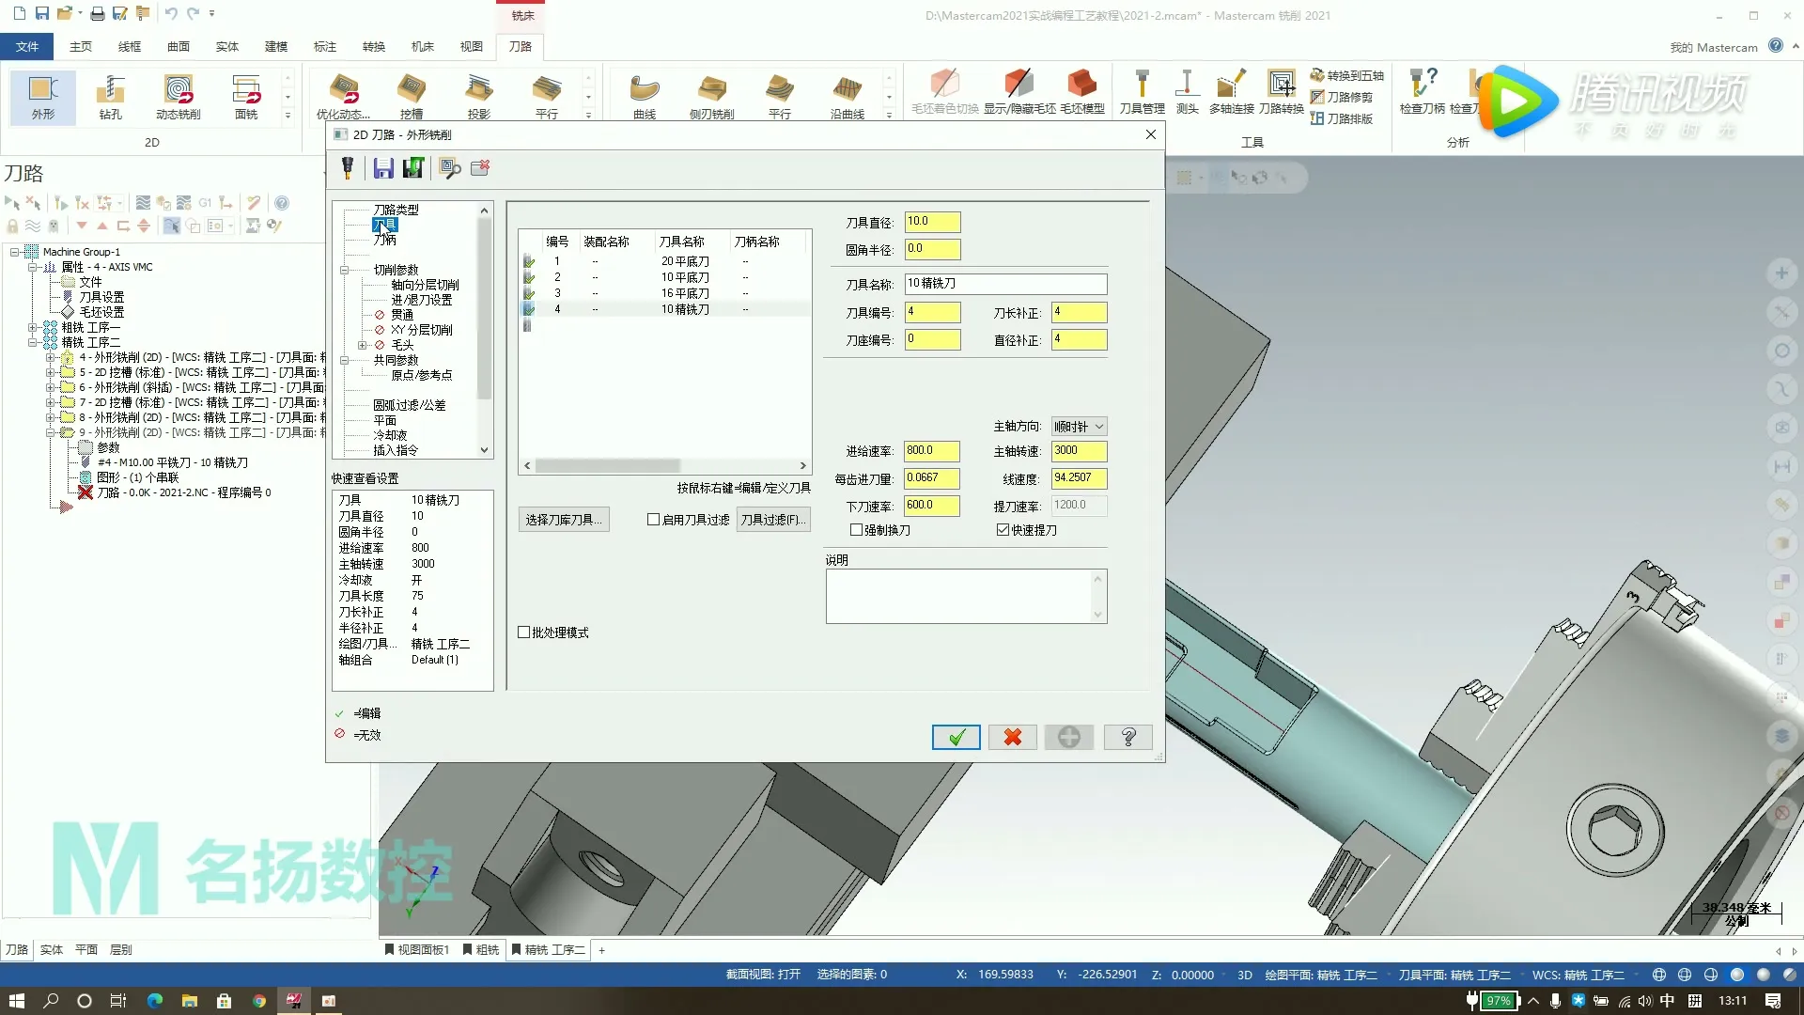Click the 面铣 face mill icon
The height and width of the screenshot is (1015, 1804).
pos(246,96)
